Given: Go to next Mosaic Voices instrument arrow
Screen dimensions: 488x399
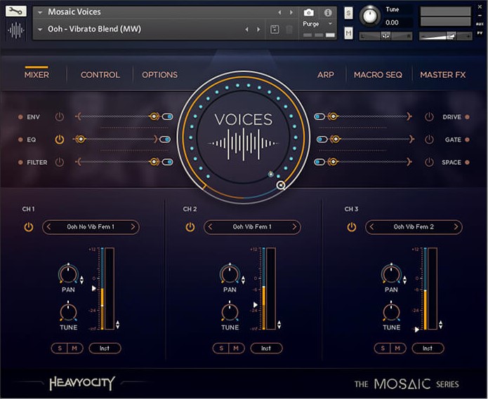Looking at the screenshot, I should click(x=291, y=13).
